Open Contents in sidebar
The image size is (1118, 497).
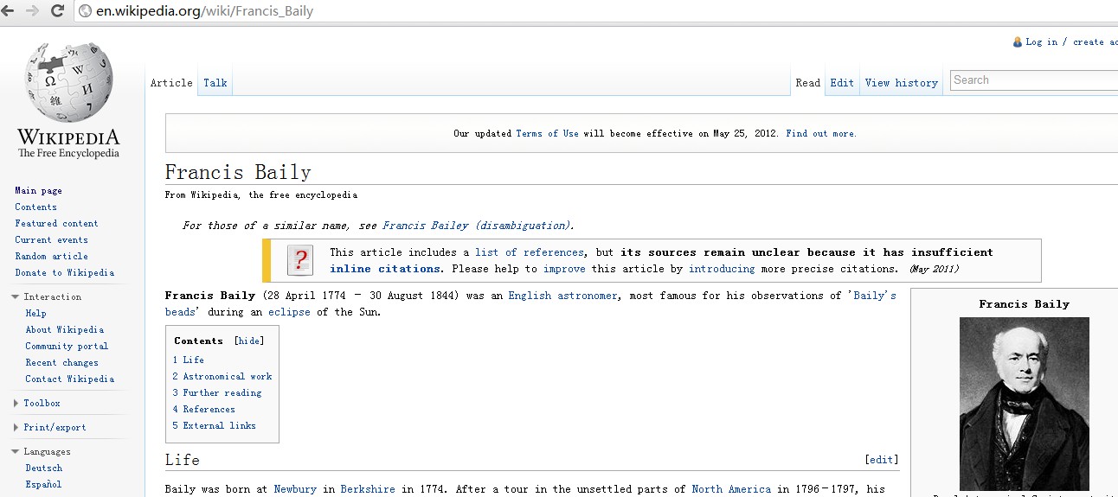tap(35, 207)
